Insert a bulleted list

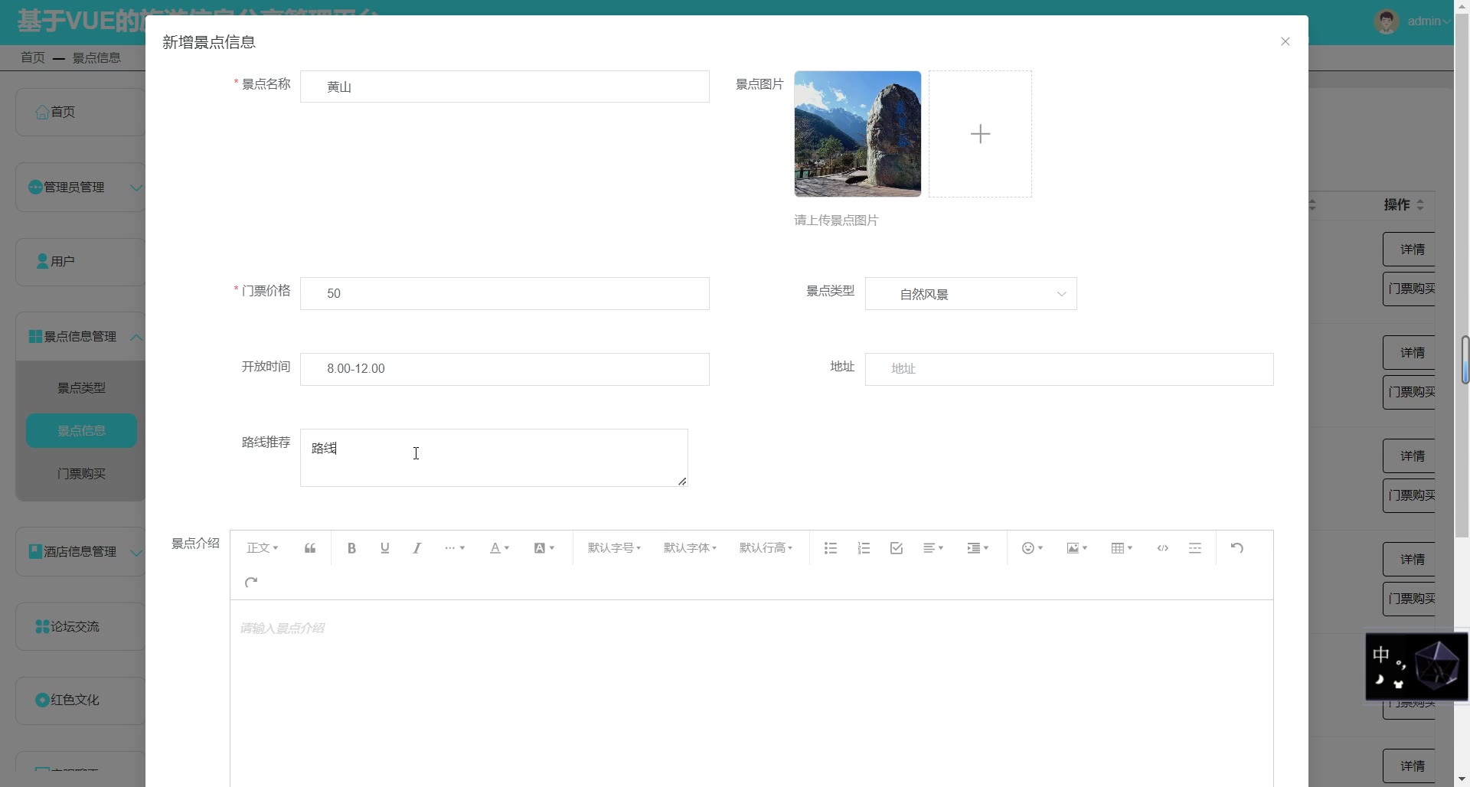[830, 548]
